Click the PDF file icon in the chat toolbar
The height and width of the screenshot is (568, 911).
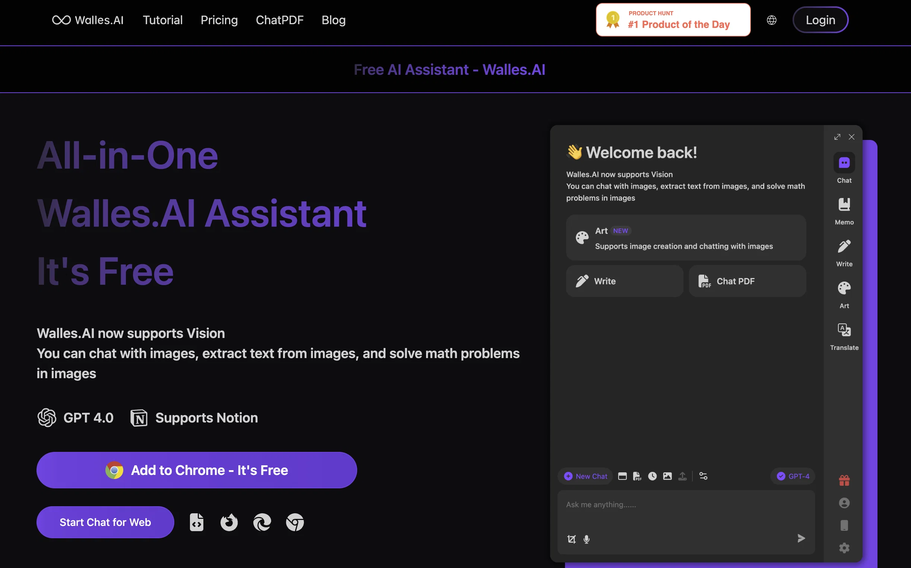(637, 476)
